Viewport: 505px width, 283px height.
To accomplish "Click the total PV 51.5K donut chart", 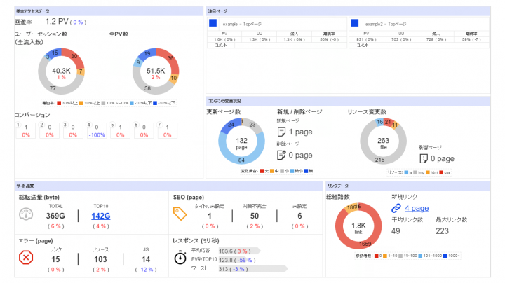I will pos(154,72).
